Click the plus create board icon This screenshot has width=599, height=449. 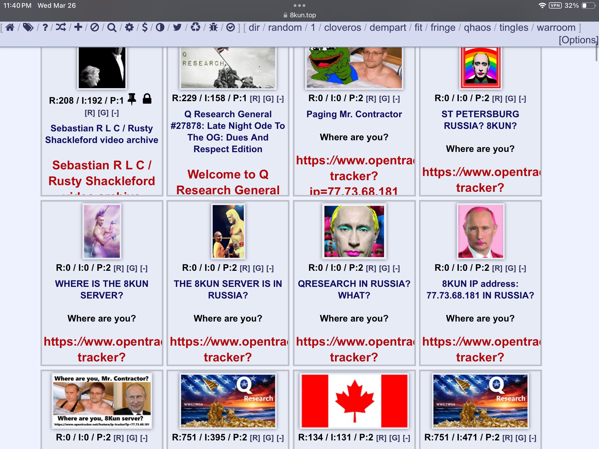pyautogui.click(x=78, y=27)
